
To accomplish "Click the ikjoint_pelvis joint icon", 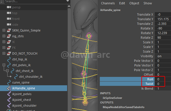I will (x=9, y=94).
